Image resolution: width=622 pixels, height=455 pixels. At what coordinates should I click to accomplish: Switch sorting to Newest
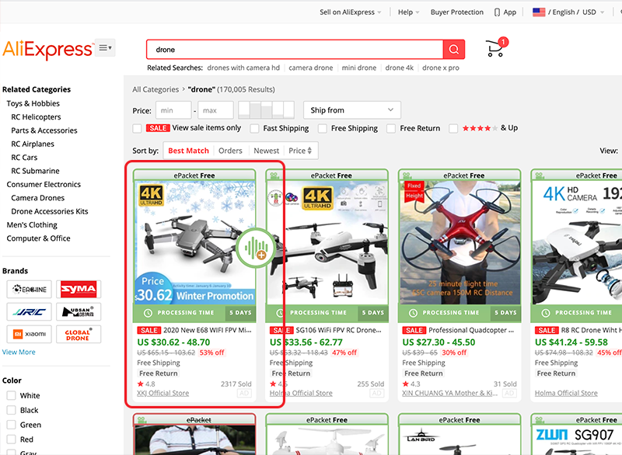(267, 151)
